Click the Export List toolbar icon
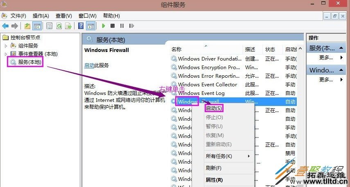 [68, 26]
